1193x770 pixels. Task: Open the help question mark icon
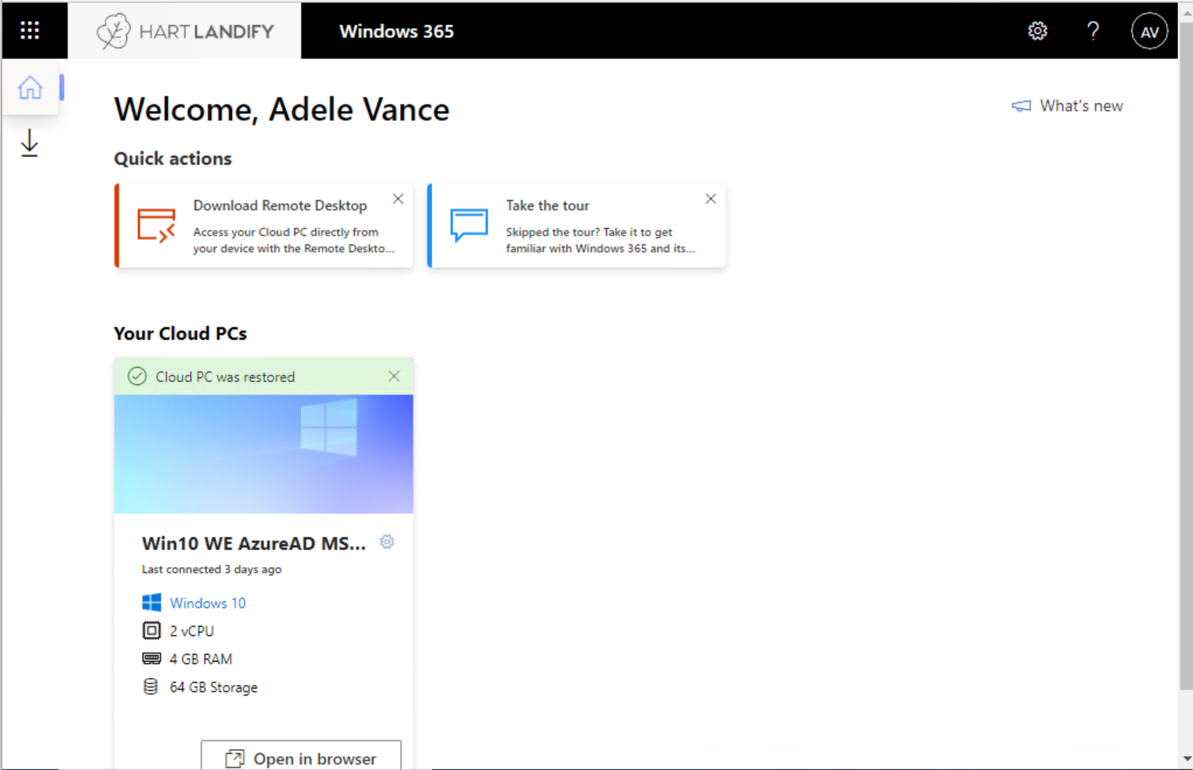[x=1093, y=31]
